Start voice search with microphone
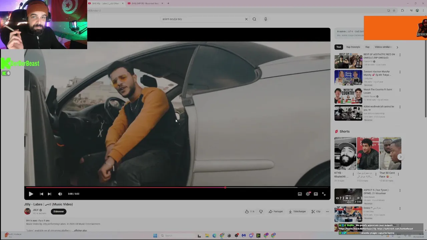This screenshot has height=240, width=427. pyautogui.click(x=266, y=19)
